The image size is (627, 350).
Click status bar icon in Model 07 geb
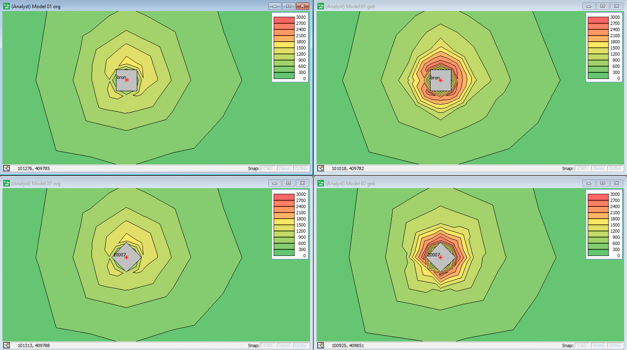tap(321, 345)
